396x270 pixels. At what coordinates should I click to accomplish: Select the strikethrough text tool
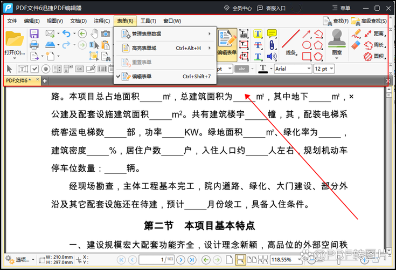258,45
